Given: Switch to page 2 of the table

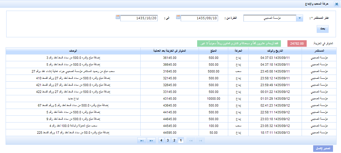Looking at the screenshot, I should point(174,140).
